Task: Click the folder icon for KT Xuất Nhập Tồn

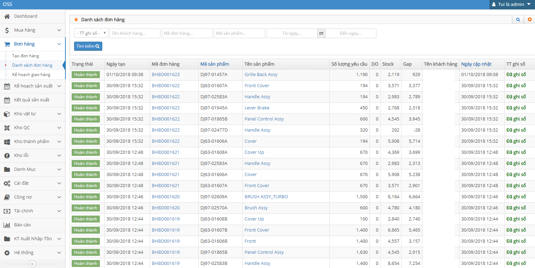Action: pos(7,239)
